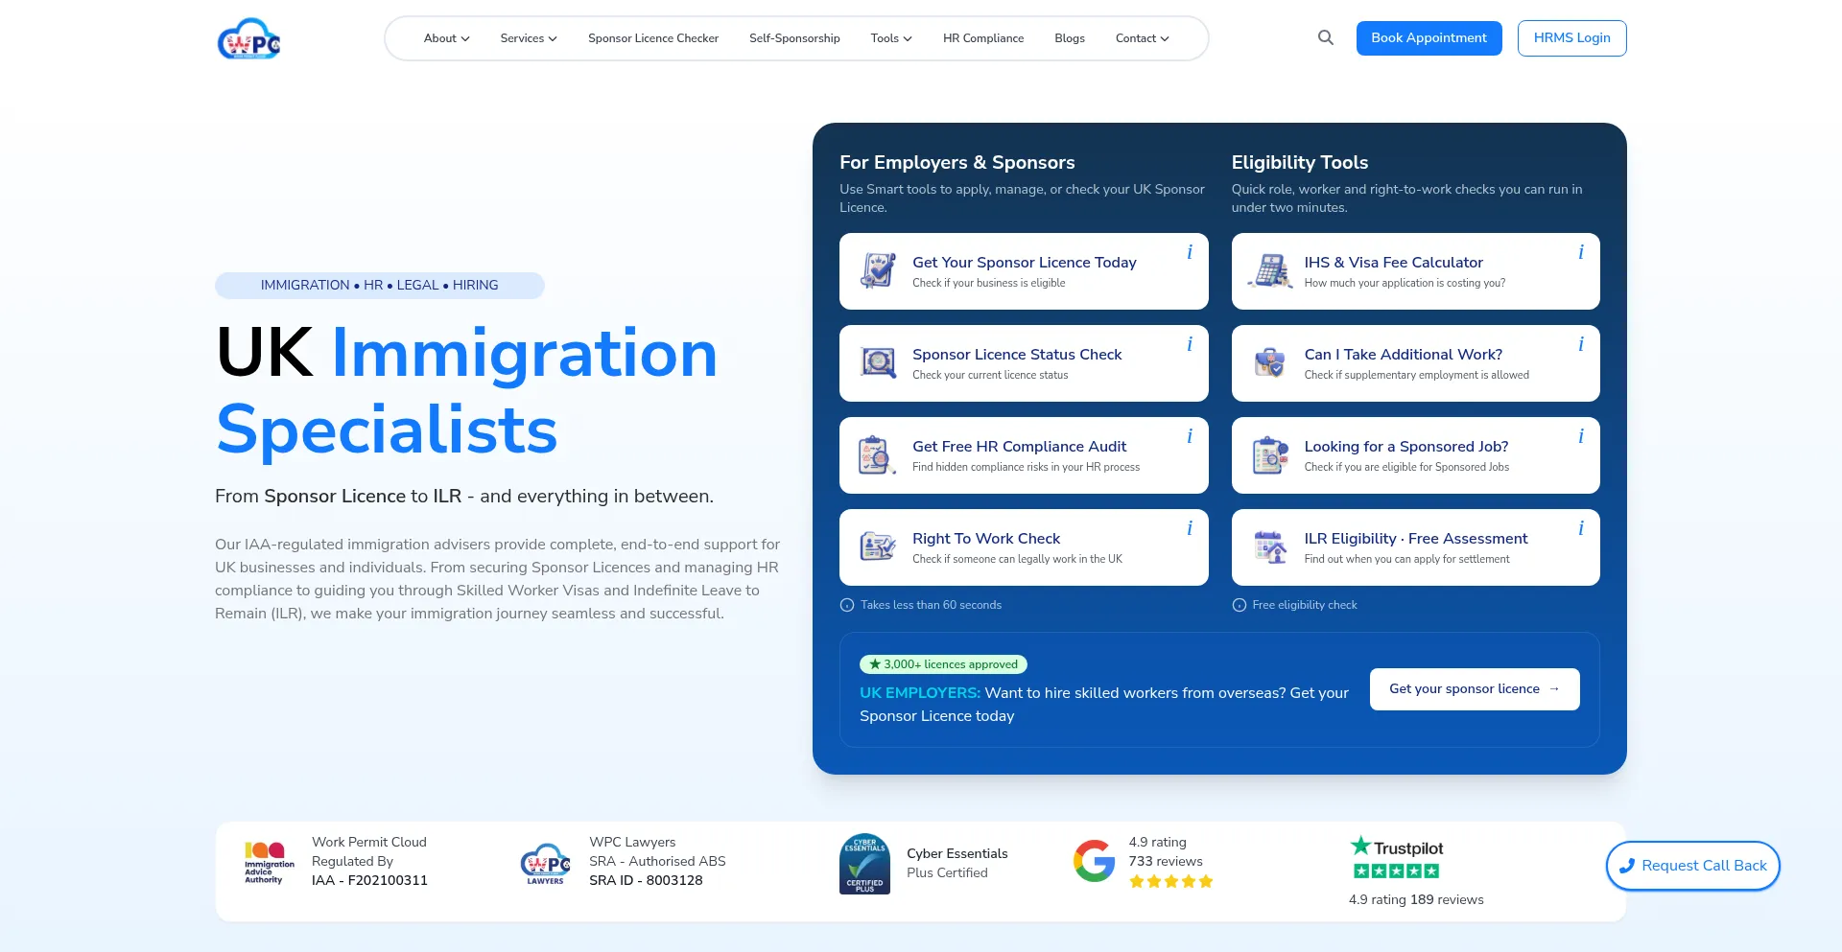Image resolution: width=1842 pixels, height=952 pixels.
Task: Click Get your sponsor licence button
Action: coord(1475,689)
